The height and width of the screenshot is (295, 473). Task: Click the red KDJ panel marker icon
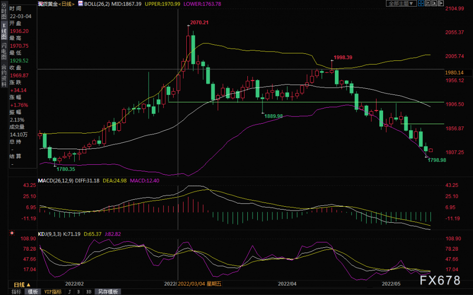[12, 233]
